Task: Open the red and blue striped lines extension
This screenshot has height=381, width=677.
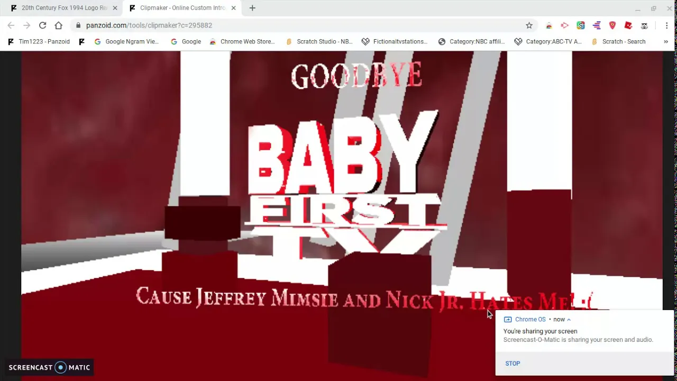Action: 597,25
